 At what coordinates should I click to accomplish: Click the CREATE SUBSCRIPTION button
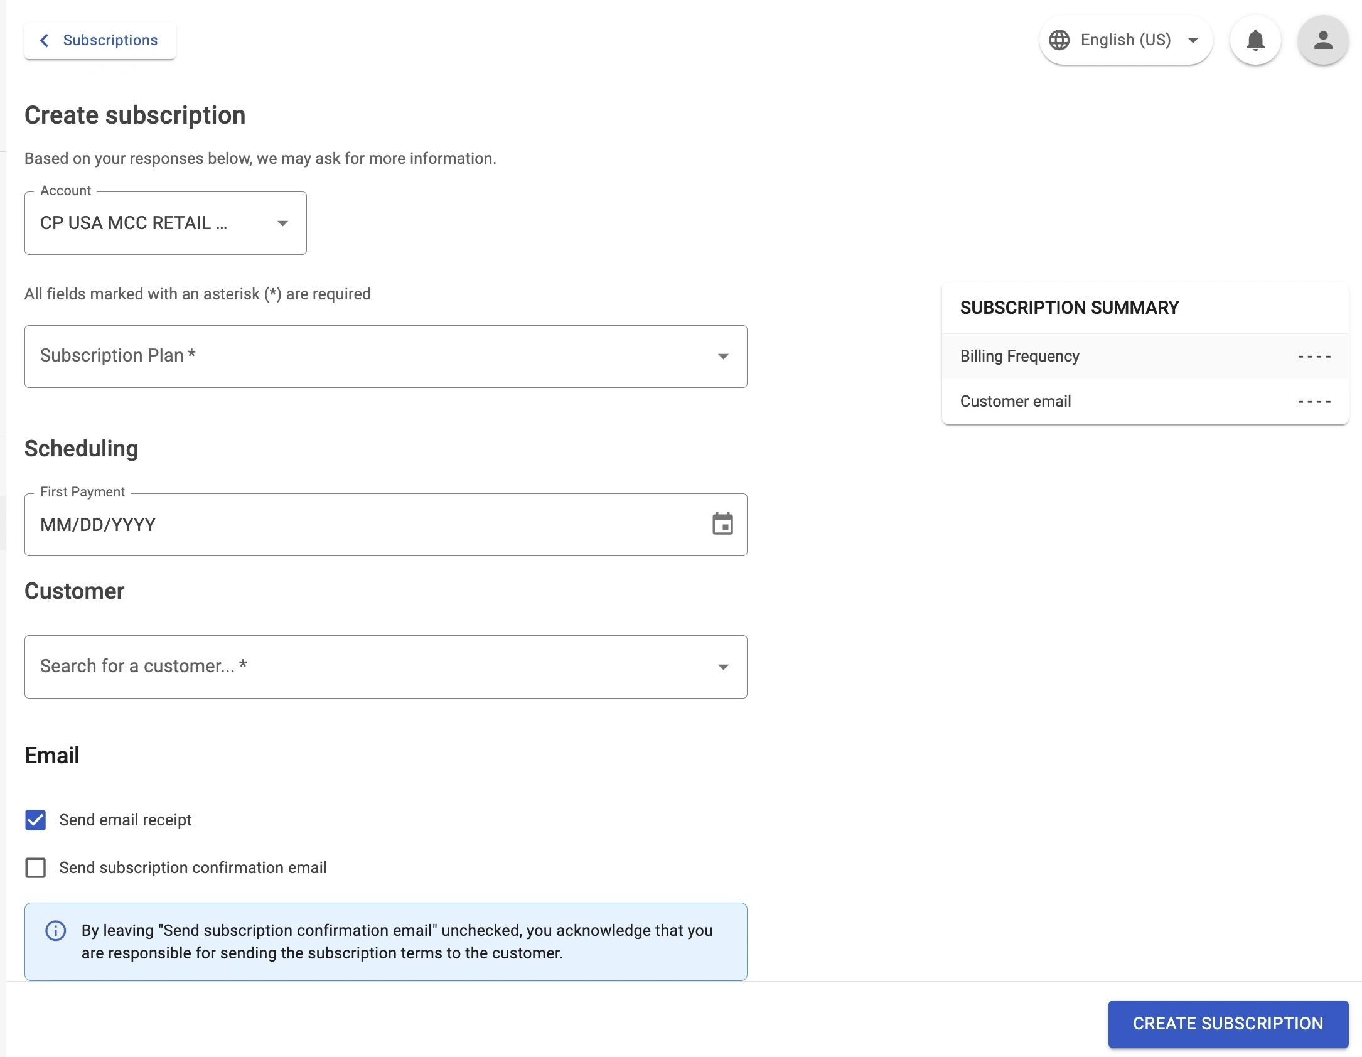coord(1228,1023)
